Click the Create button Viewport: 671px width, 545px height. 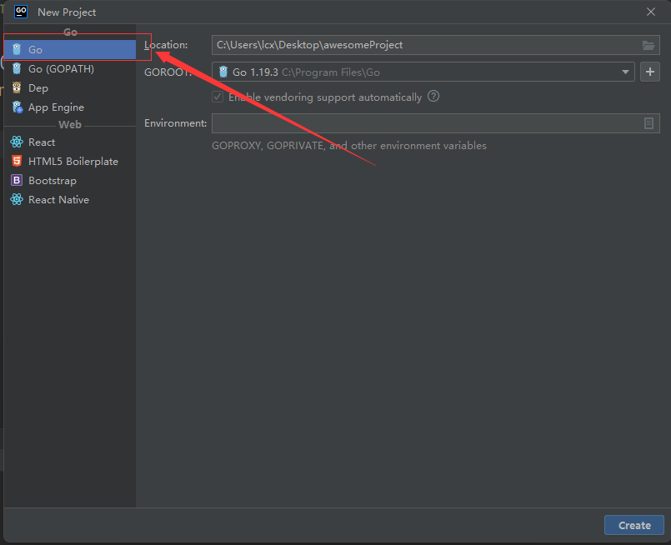click(633, 525)
